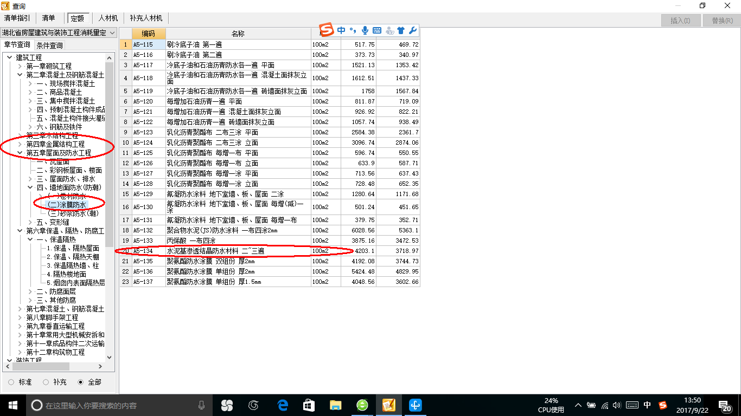Click the Sogou S icon in system tray

pos(663,405)
